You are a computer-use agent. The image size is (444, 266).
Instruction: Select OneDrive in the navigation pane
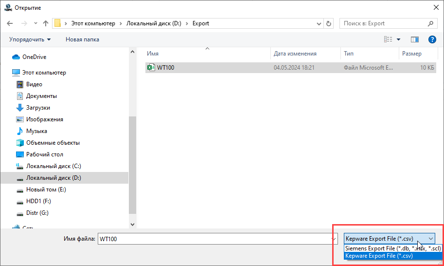[x=34, y=57]
